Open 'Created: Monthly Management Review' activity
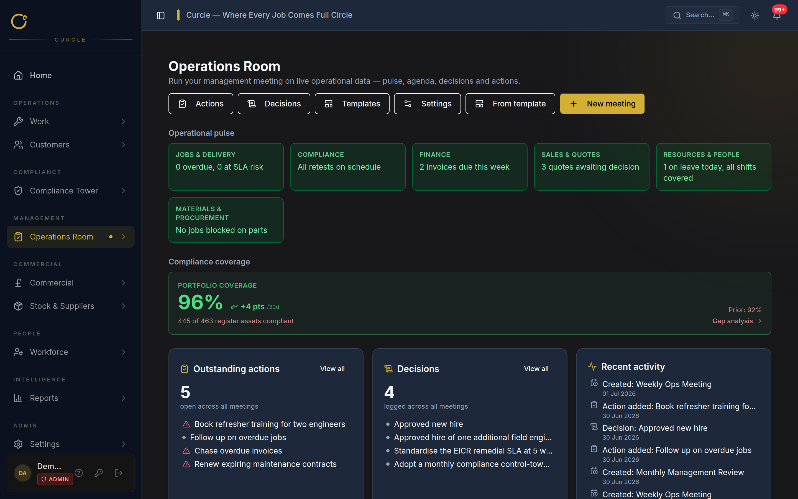Image resolution: width=798 pixels, height=499 pixels. coord(673,472)
